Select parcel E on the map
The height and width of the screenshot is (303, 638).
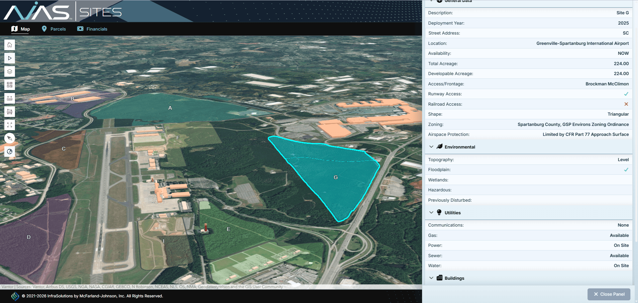click(229, 229)
